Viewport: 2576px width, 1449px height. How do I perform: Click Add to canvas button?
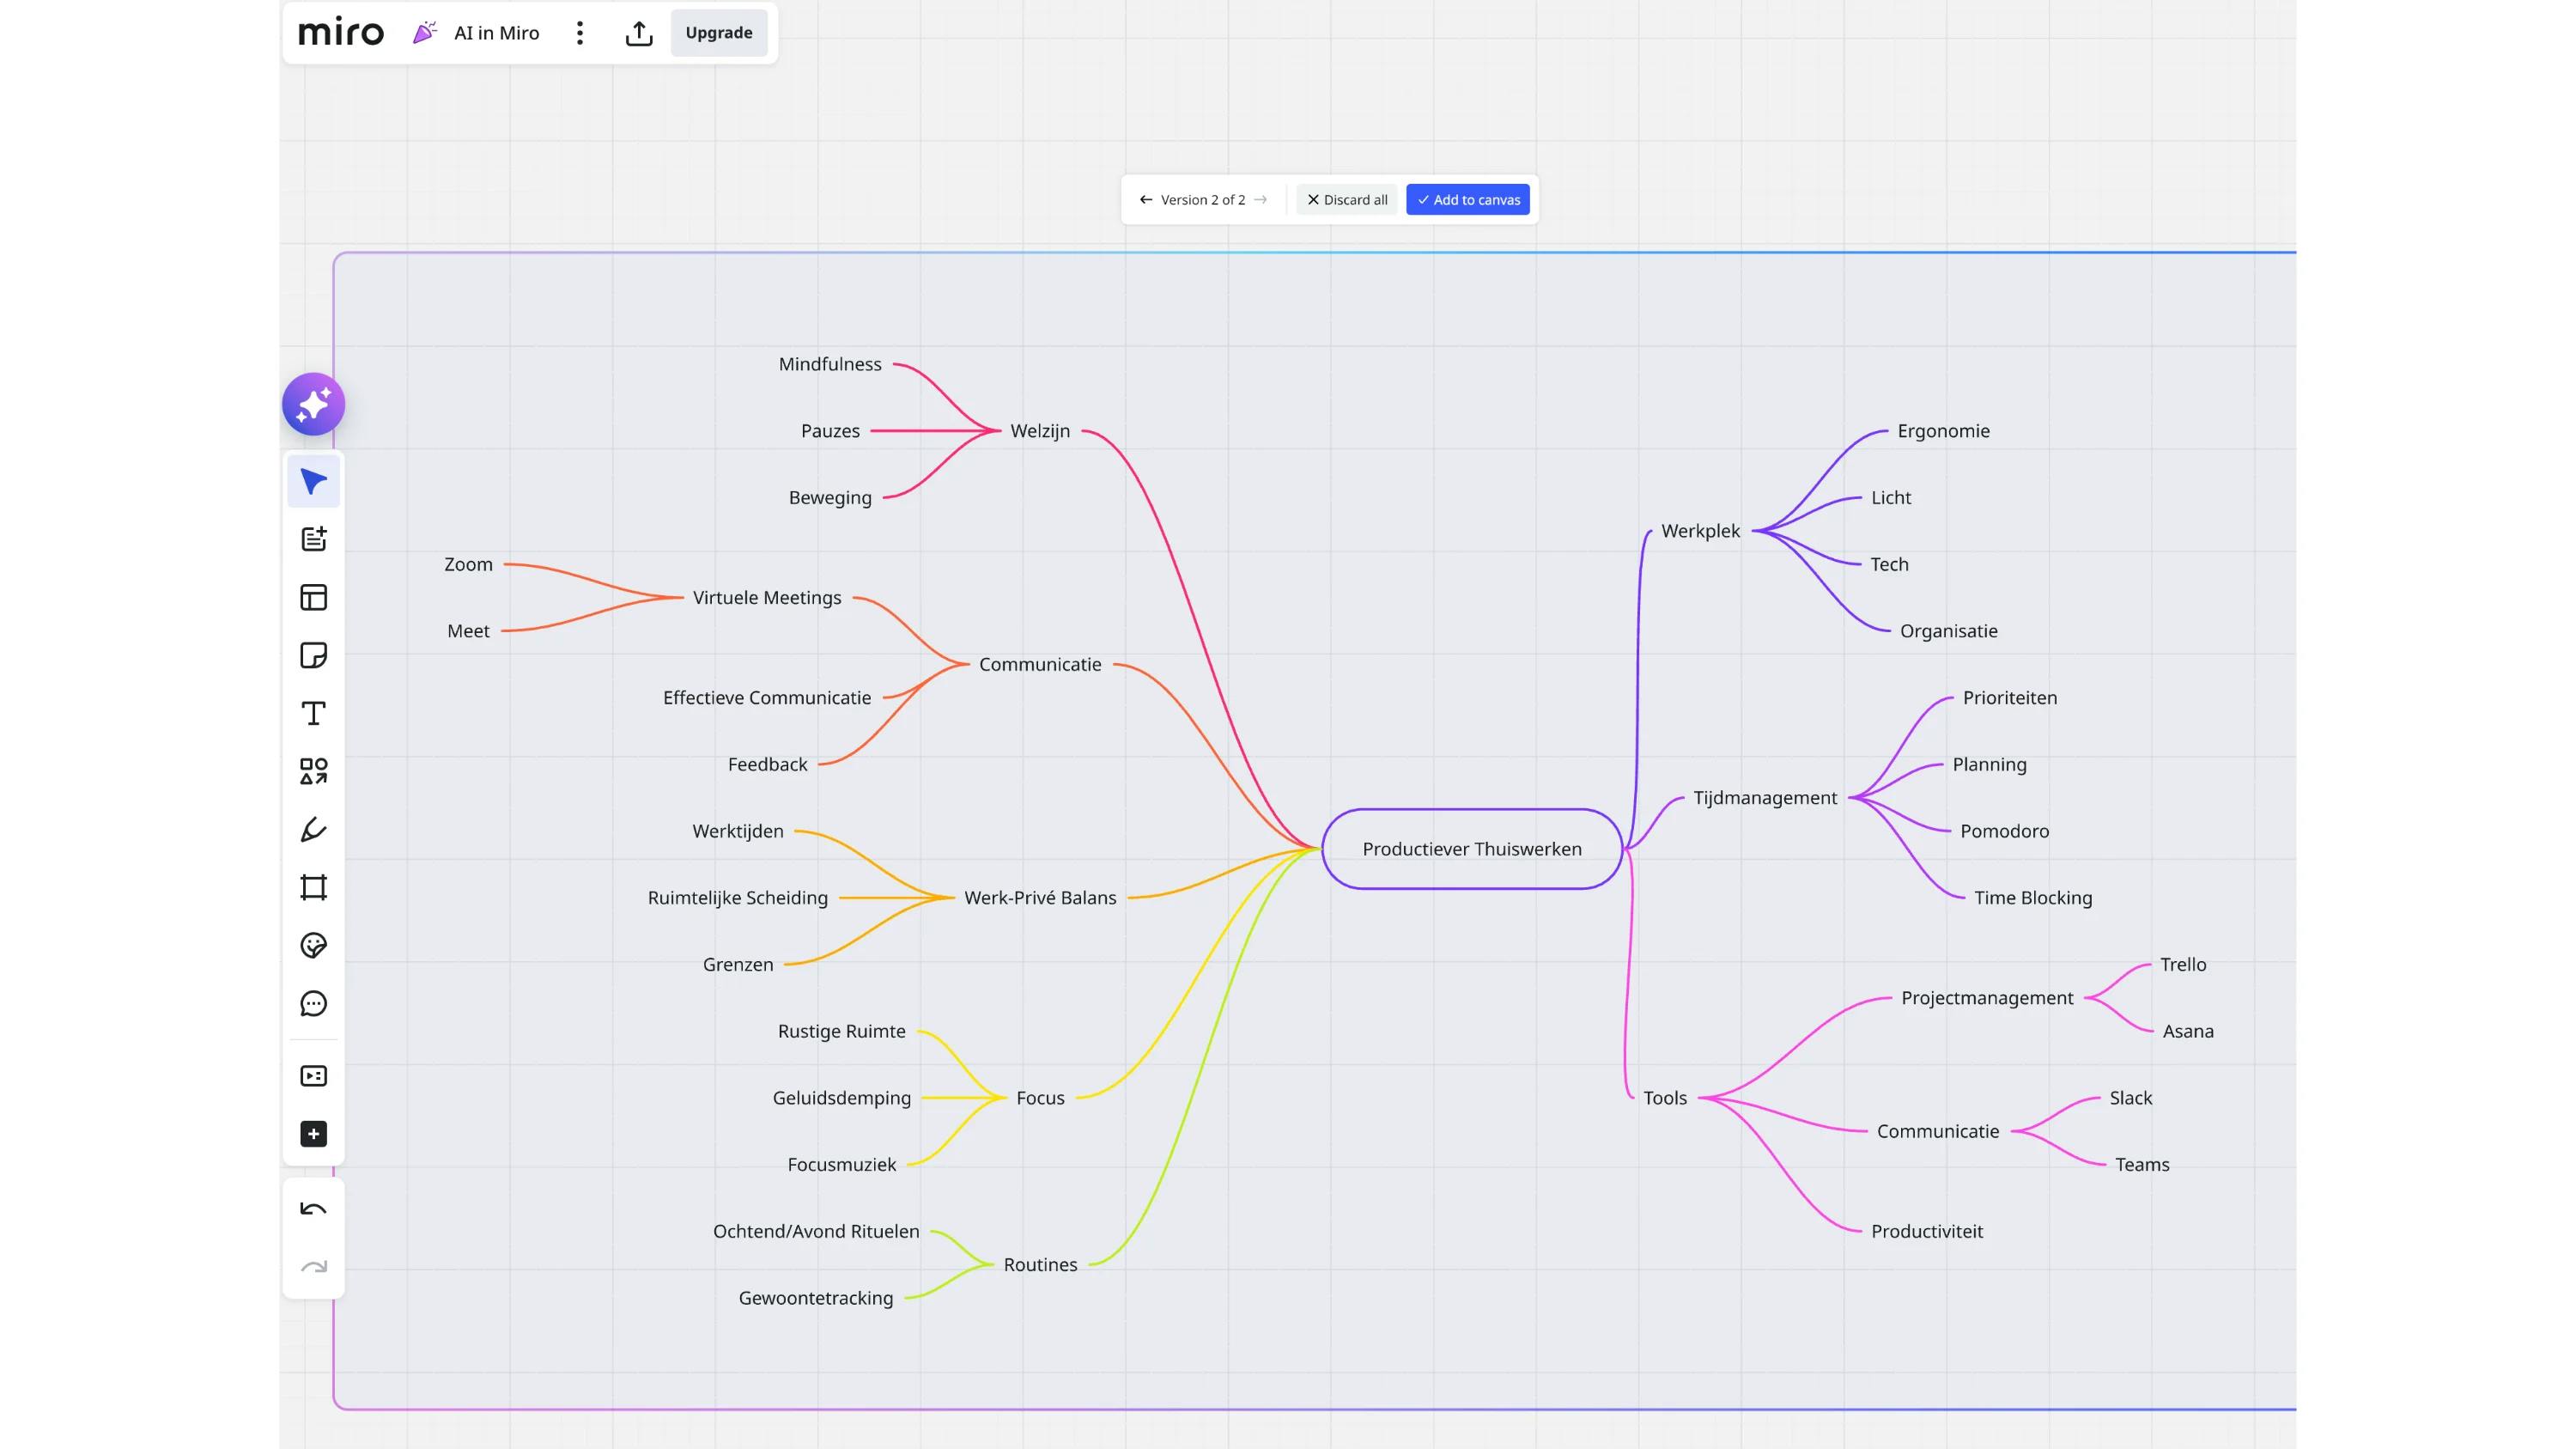[1467, 200]
